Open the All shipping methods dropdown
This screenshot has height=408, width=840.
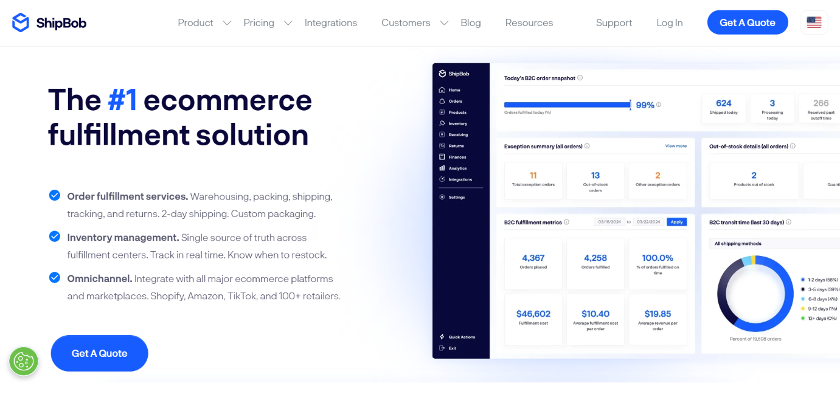(774, 243)
